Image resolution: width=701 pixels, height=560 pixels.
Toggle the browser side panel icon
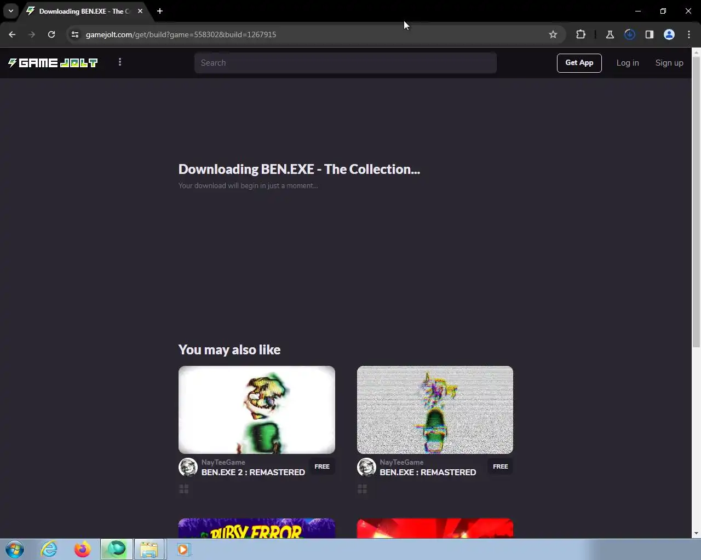650,34
